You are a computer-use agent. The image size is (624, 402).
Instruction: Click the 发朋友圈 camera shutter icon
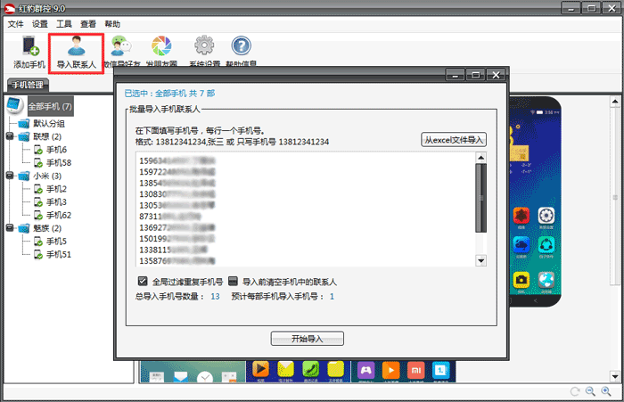pos(161,45)
